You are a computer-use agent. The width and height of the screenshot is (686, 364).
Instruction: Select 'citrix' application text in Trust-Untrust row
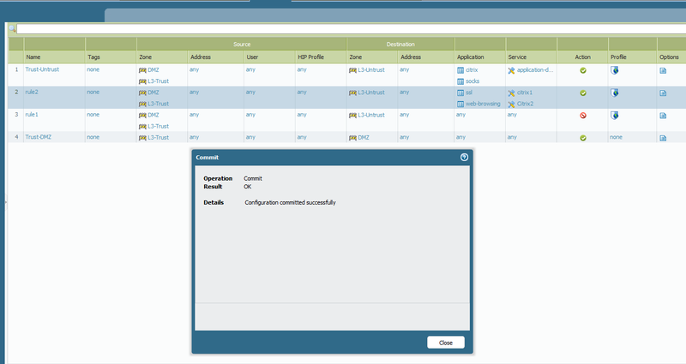(x=472, y=70)
